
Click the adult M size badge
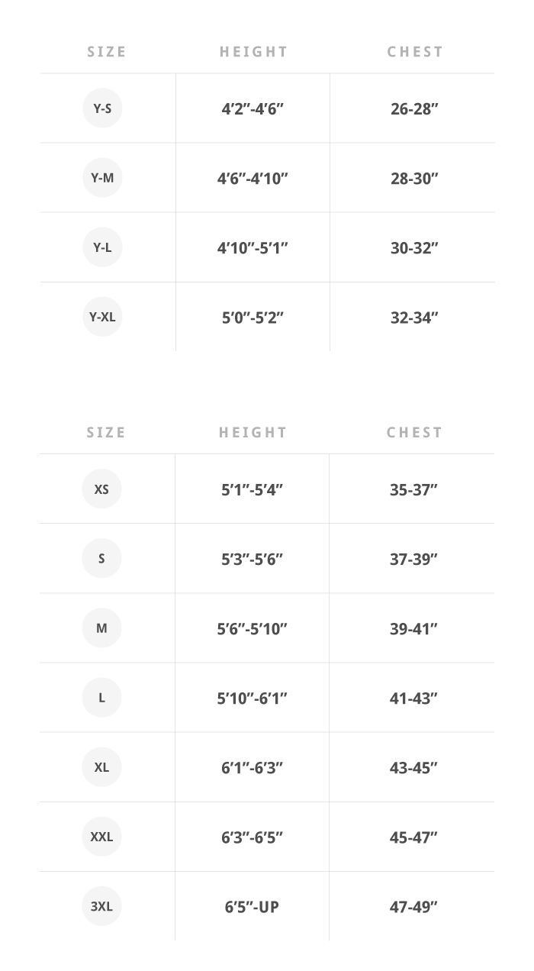pyautogui.click(x=101, y=628)
